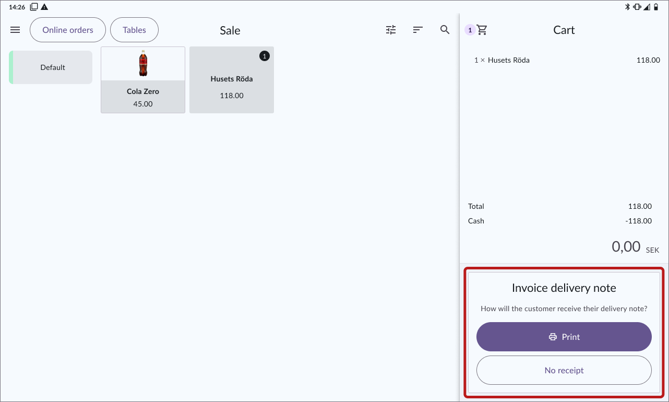Switch to Online orders
This screenshot has height=402, width=669.
68,30
